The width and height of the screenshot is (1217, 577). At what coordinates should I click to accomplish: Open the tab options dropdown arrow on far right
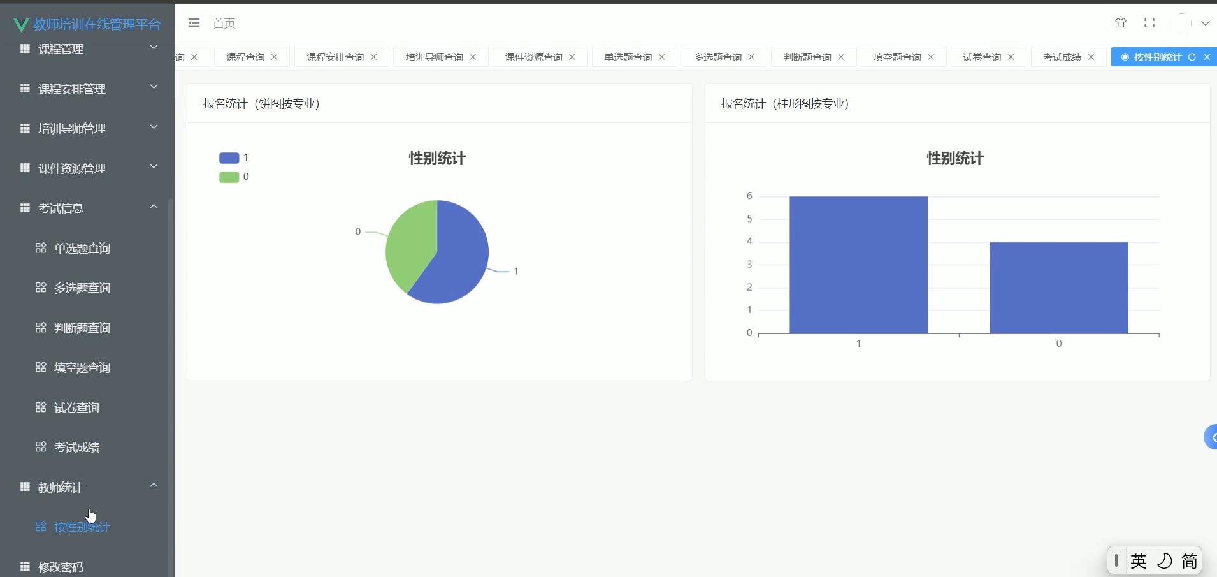(1206, 23)
